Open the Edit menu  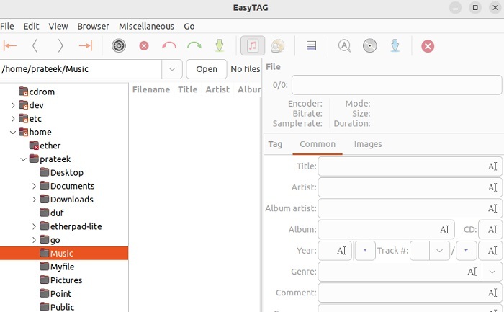click(x=31, y=27)
